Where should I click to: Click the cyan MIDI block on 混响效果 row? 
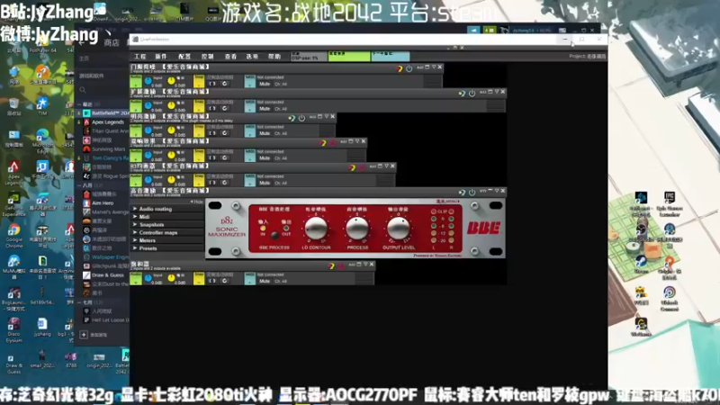[x=250, y=156]
